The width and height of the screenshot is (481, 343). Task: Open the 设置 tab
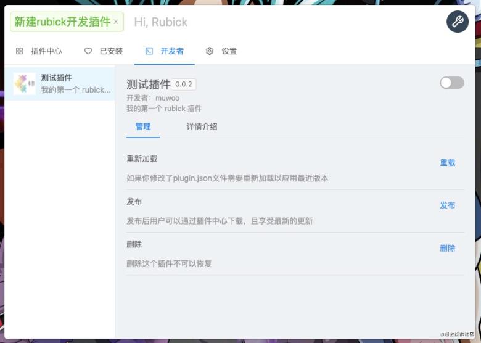coord(229,51)
